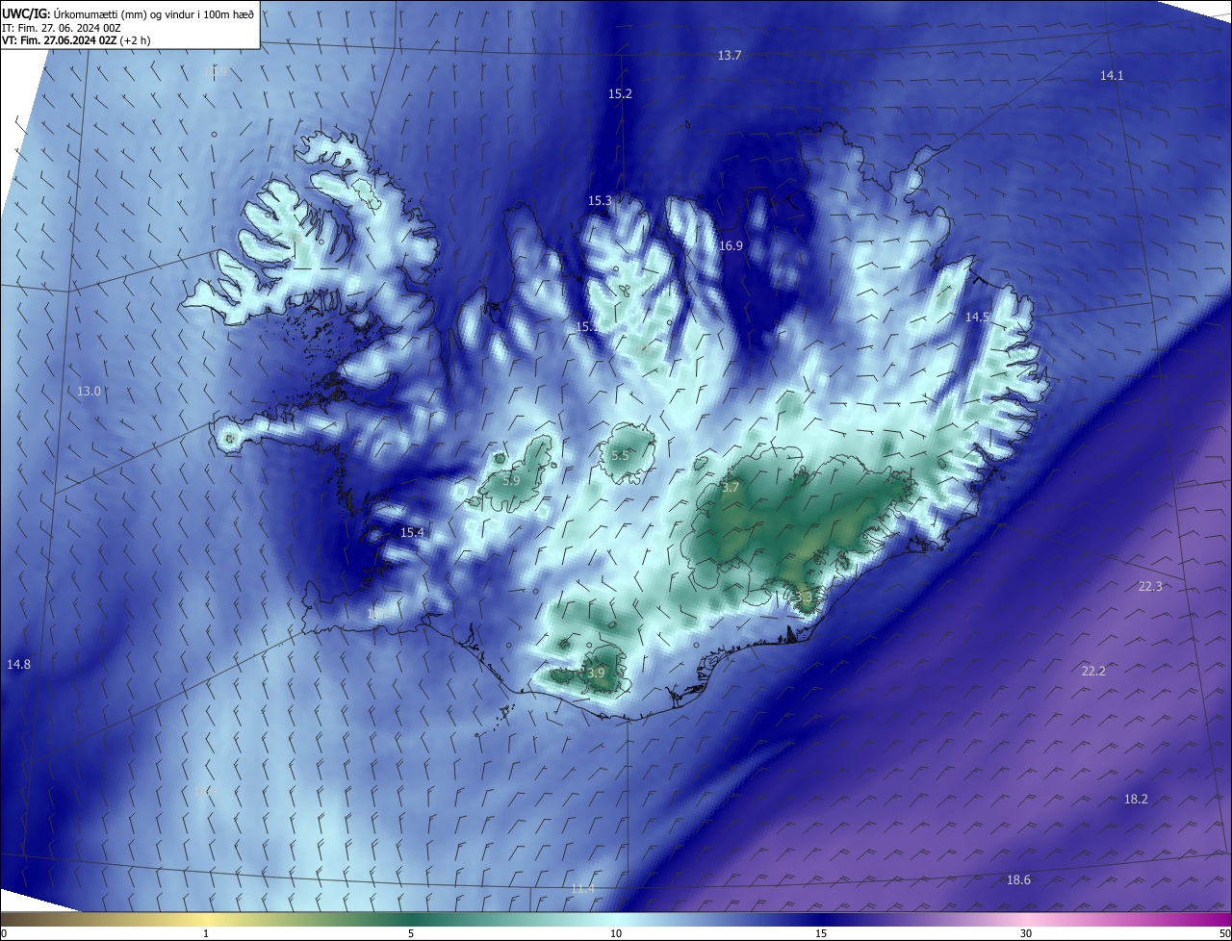Image resolution: width=1232 pixels, height=941 pixels.
Task: Click the 22.2 value label
Action: pyautogui.click(x=1093, y=672)
